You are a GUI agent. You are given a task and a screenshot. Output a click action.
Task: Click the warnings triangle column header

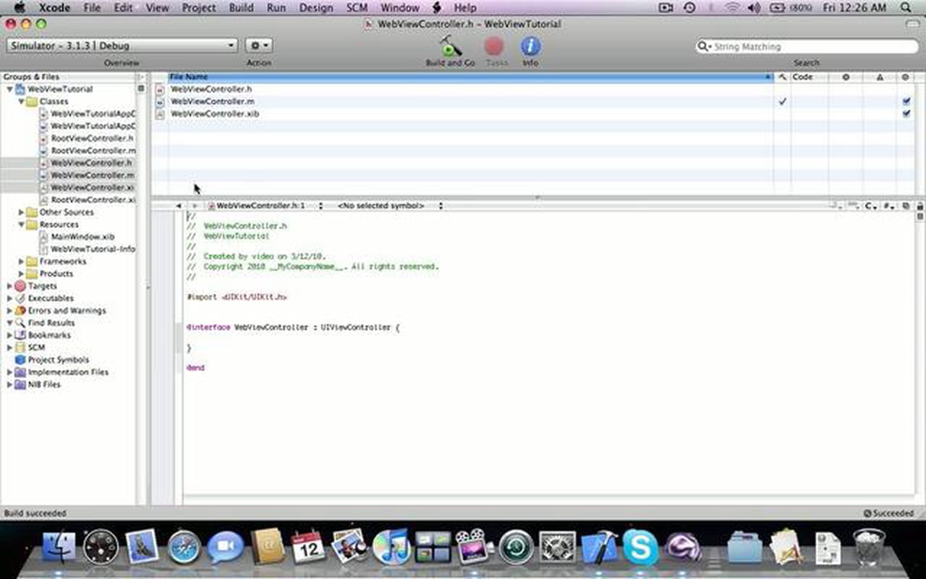point(880,77)
